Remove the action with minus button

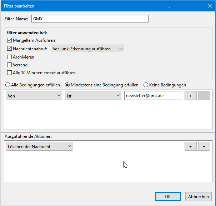coord(204,146)
